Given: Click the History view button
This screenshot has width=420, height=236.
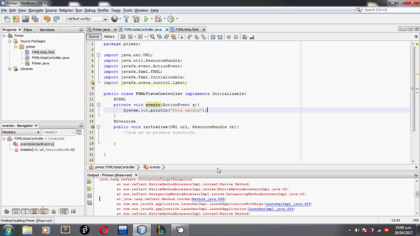Looking at the screenshot, I should coord(109,37).
